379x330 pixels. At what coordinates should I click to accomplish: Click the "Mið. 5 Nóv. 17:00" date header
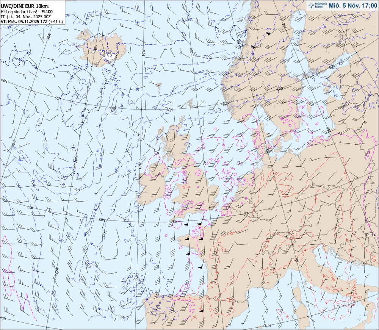pos(352,6)
